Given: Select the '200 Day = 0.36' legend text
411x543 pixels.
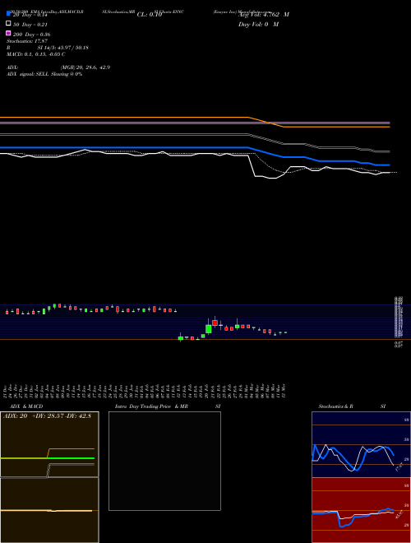Looking at the screenshot, I should tap(31, 35).
